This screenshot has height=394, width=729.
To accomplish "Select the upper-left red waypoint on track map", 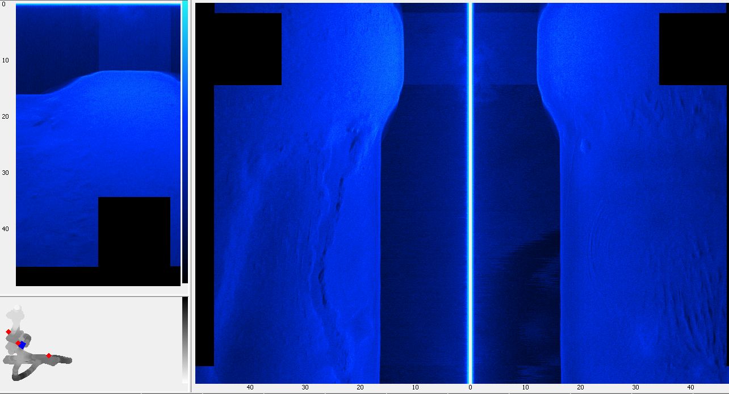I will click(x=9, y=332).
